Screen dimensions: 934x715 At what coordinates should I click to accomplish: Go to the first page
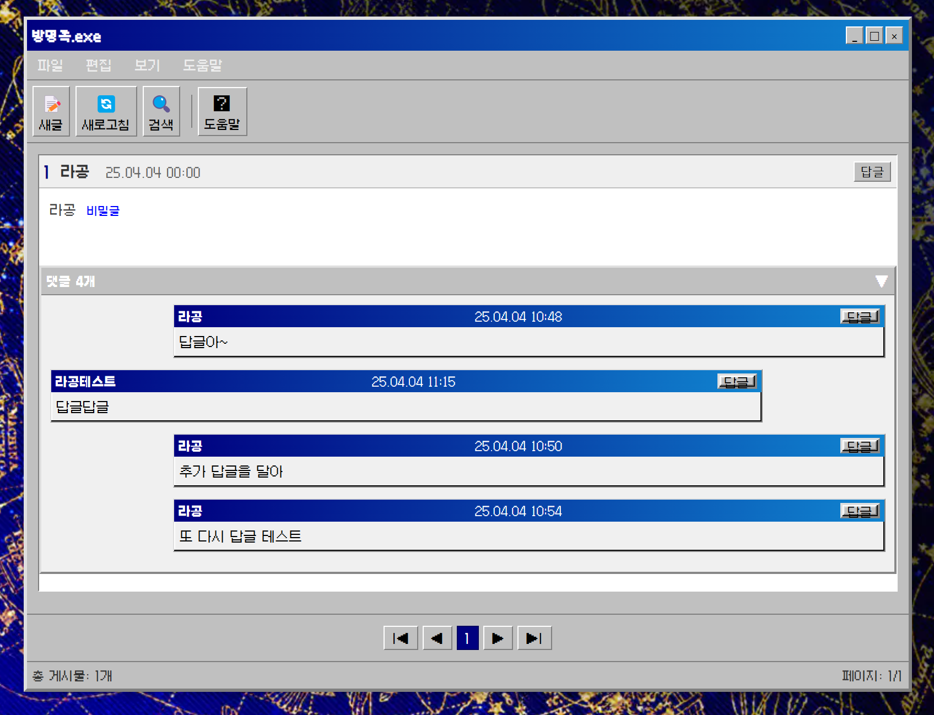point(401,638)
